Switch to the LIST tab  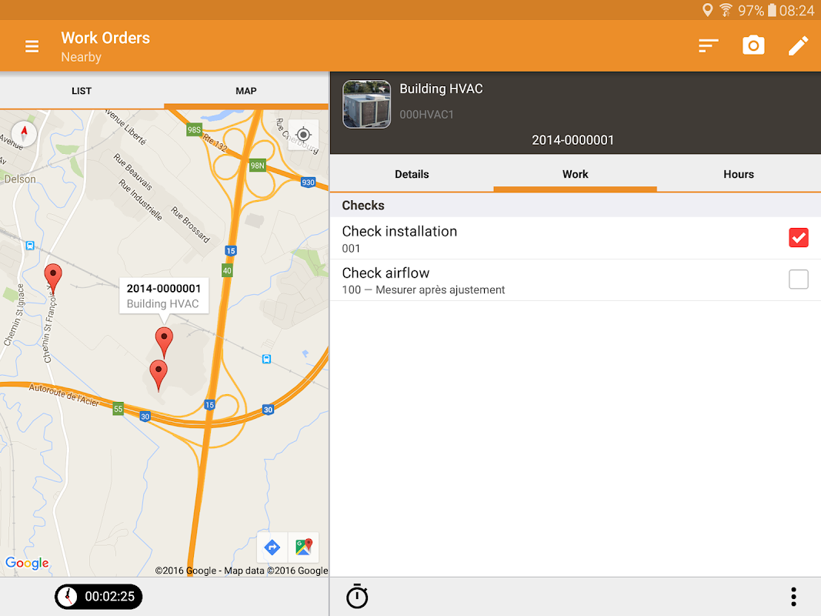[x=82, y=91]
